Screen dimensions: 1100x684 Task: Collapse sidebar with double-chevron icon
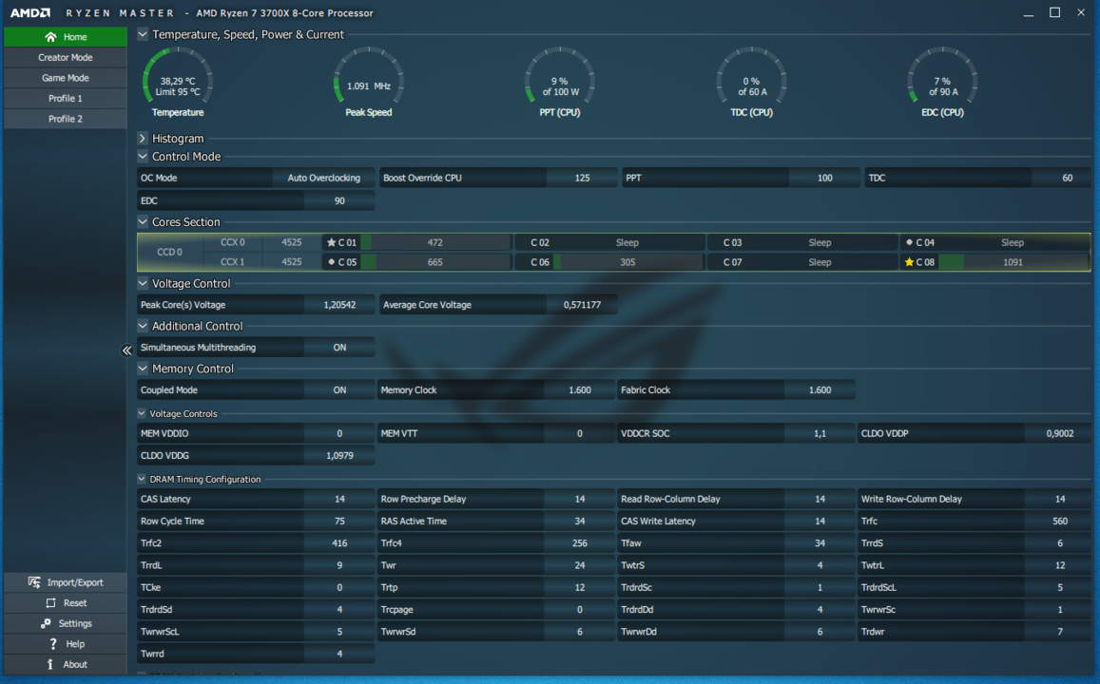(126, 351)
